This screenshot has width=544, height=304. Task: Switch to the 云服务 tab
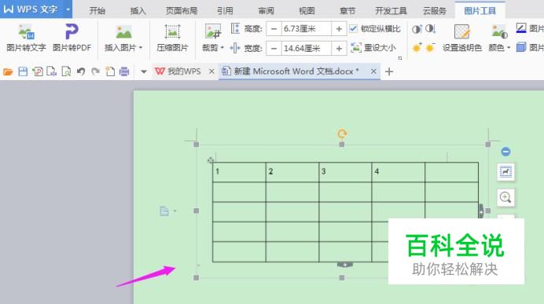click(435, 11)
